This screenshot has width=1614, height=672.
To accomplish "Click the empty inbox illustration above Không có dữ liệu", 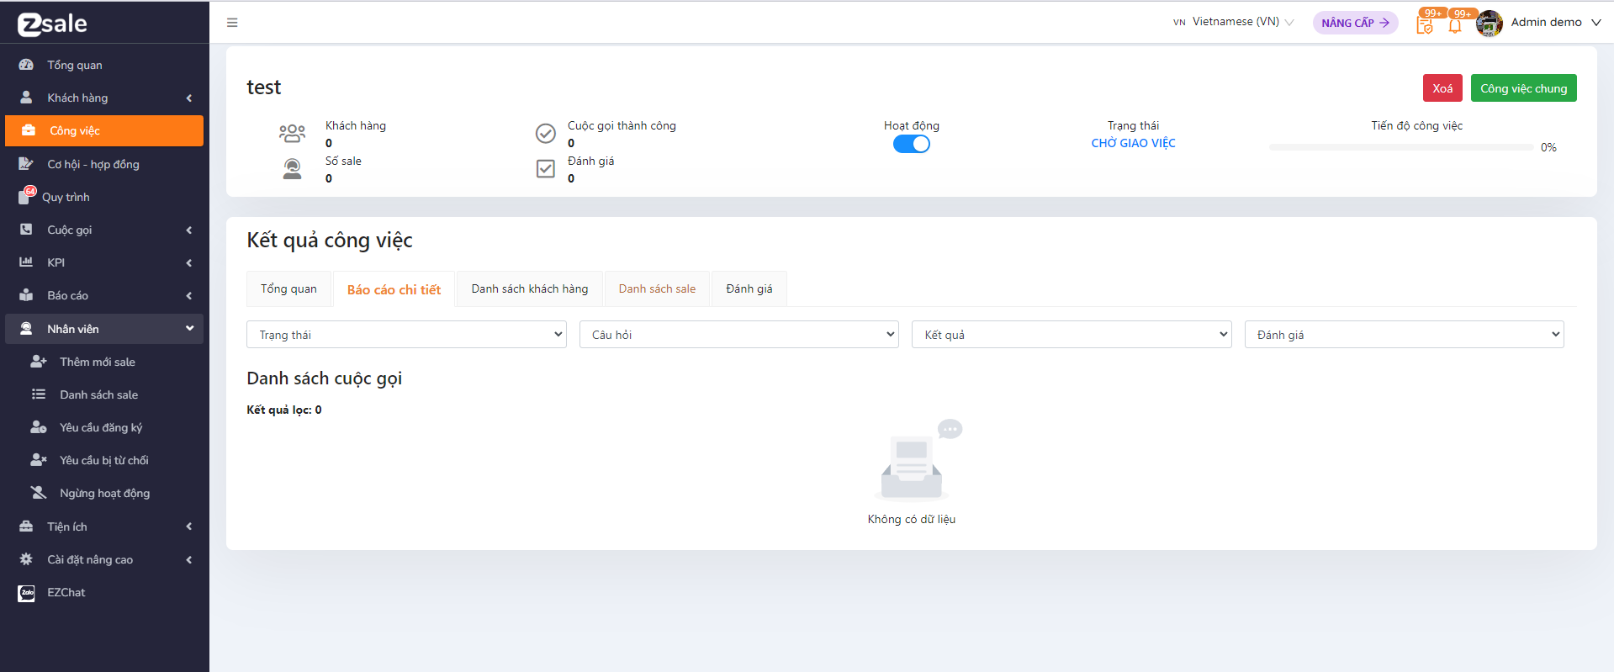I will (x=917, y=459).
